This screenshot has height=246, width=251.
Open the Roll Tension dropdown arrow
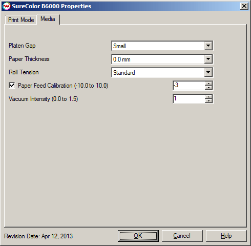coord(208,72)
